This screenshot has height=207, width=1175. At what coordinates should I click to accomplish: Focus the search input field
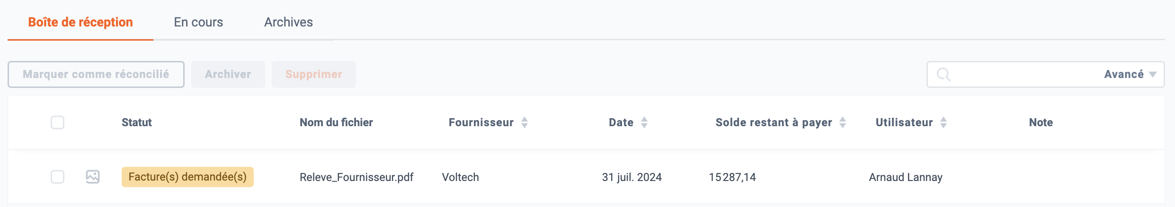(x=1025, y=74)
